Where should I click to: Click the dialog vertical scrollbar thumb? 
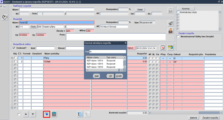(x=125, y=60)
